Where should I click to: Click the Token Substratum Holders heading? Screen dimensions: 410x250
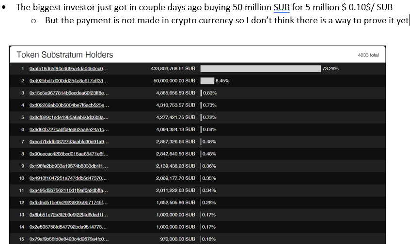65,55
